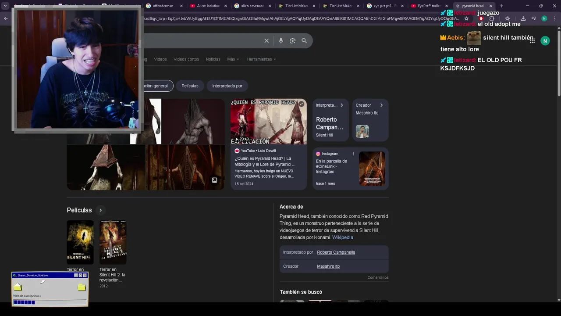This screenshot has height=316, width=561.
Task: Click the 'También se buscó' heading
Action: point(301,292)
